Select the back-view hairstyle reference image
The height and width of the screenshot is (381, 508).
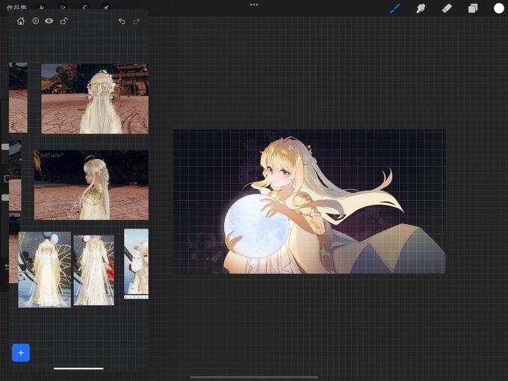click(x=95, y=99)
